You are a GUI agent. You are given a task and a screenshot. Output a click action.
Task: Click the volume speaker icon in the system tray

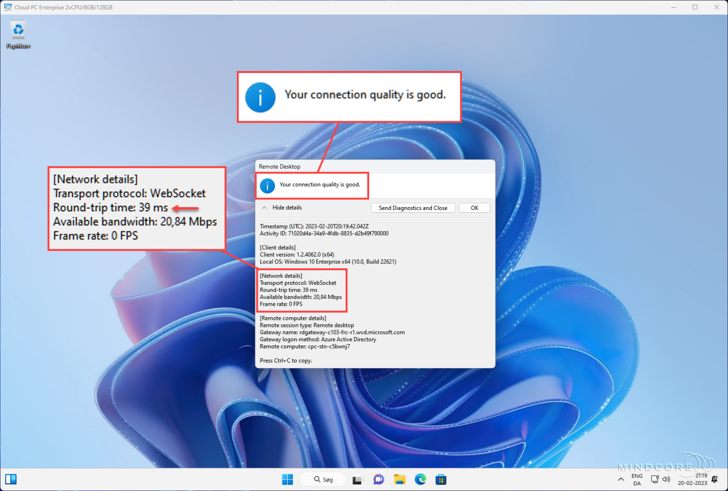[x=666, y=479]
